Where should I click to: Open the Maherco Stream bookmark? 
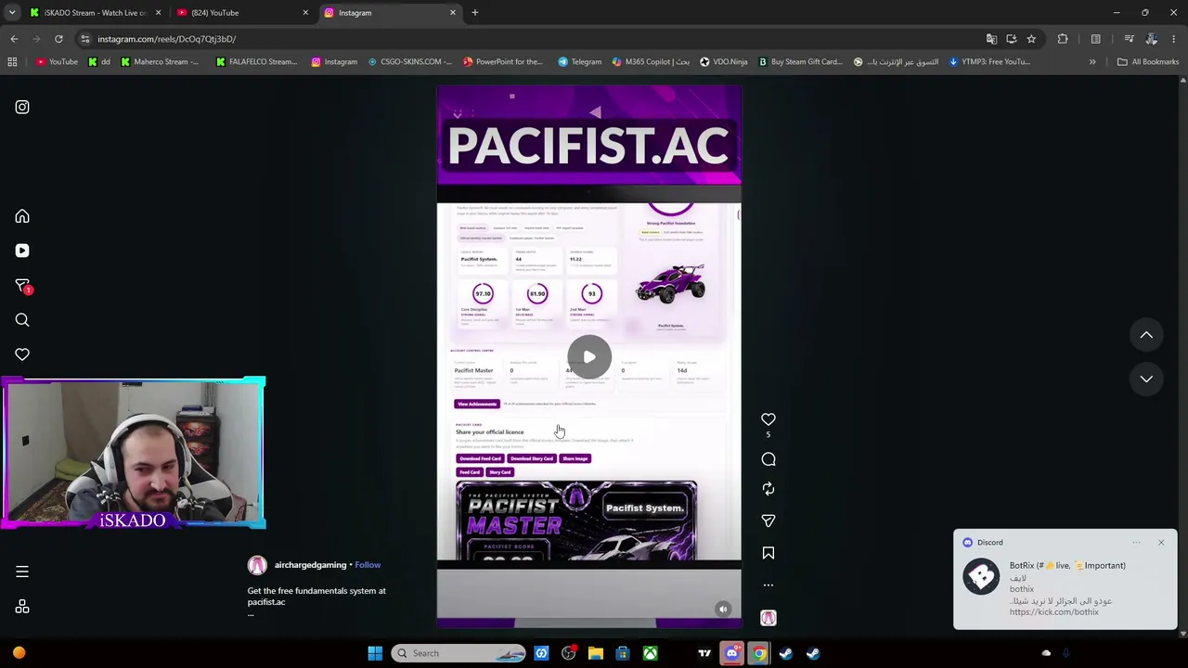tap(160, 62)
